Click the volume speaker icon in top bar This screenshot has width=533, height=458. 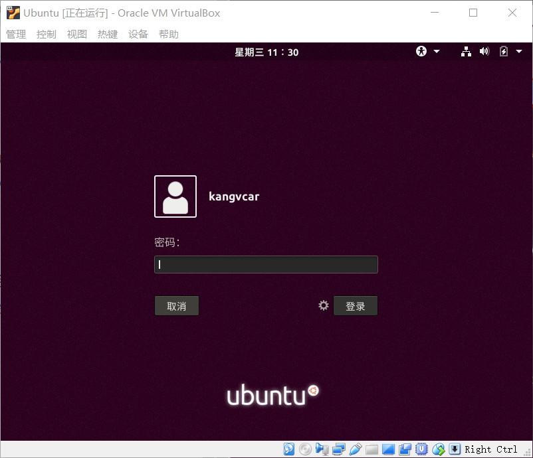tap(484, 51)
